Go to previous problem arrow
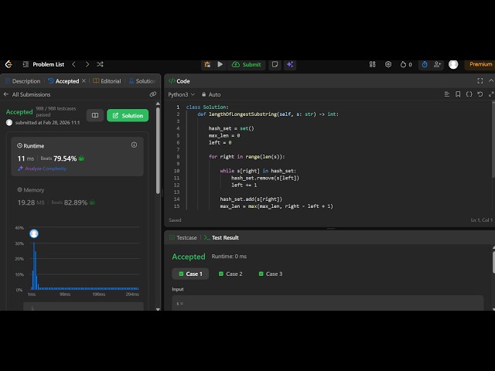 (x=74, y=64)
